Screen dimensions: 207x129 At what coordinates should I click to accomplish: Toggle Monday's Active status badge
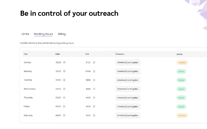point(181,71)
